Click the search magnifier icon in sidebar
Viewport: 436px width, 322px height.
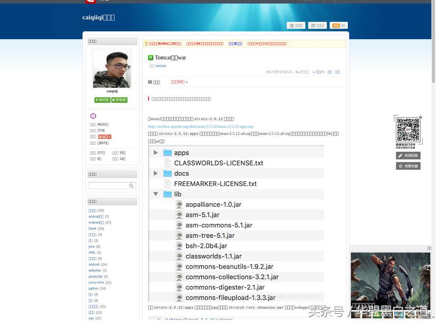131,186
